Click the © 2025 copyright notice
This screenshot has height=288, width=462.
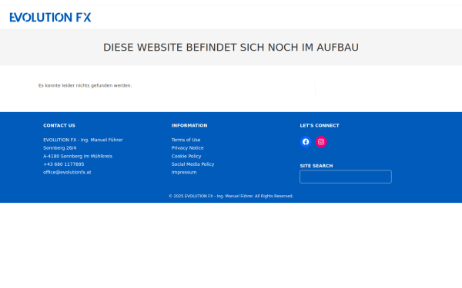231,196
